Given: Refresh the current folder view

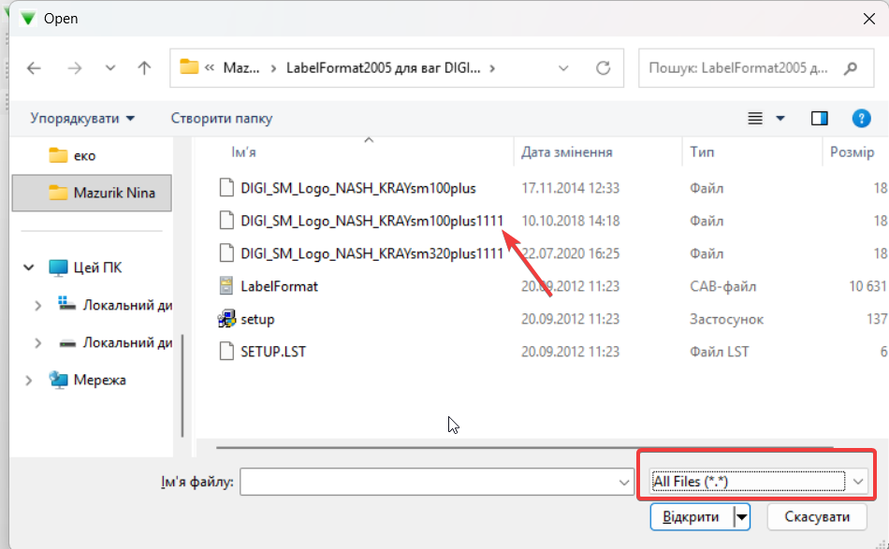Looking at the screenshot, I should click(604, 68).
